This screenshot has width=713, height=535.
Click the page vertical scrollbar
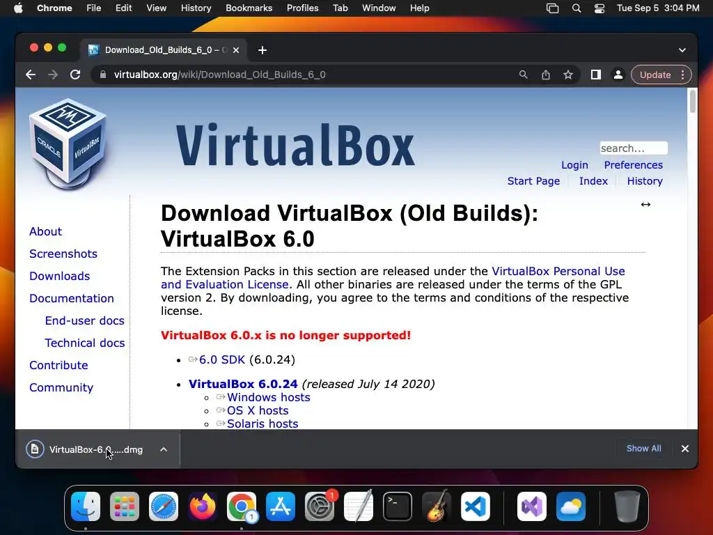pyautogui.click(x=693, y=102)
